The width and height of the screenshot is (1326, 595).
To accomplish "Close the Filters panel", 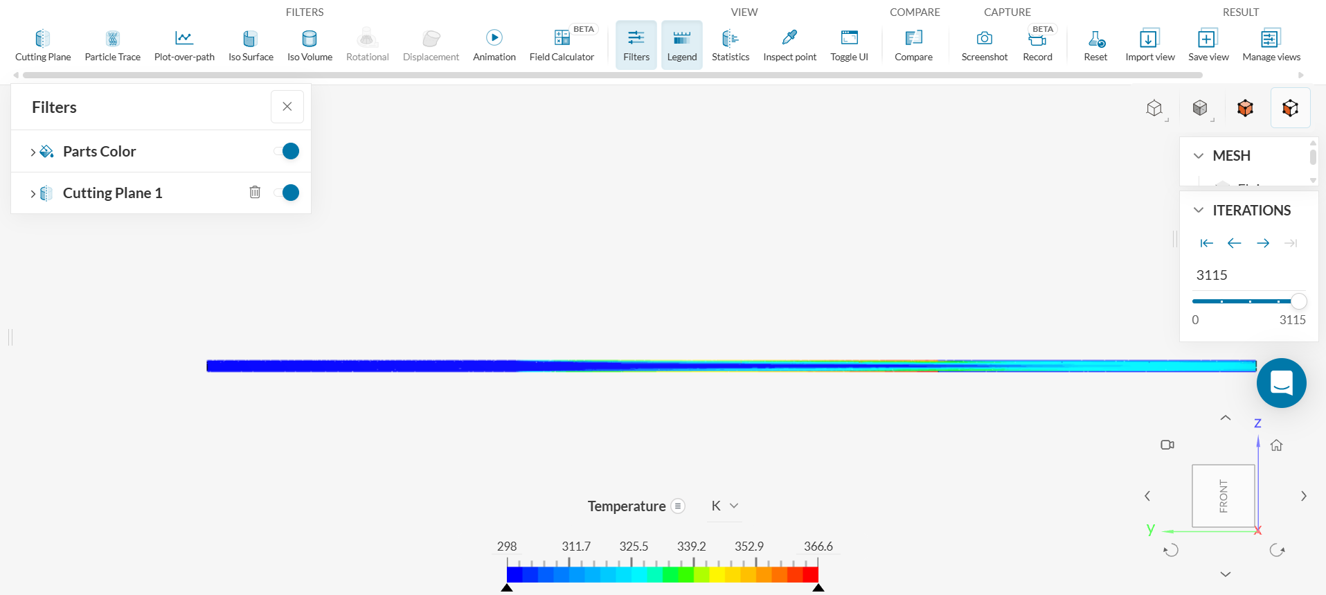I will (287, 107).
